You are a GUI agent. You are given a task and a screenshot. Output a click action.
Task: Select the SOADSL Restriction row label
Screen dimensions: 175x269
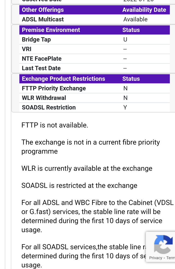[x=49, y=107]
